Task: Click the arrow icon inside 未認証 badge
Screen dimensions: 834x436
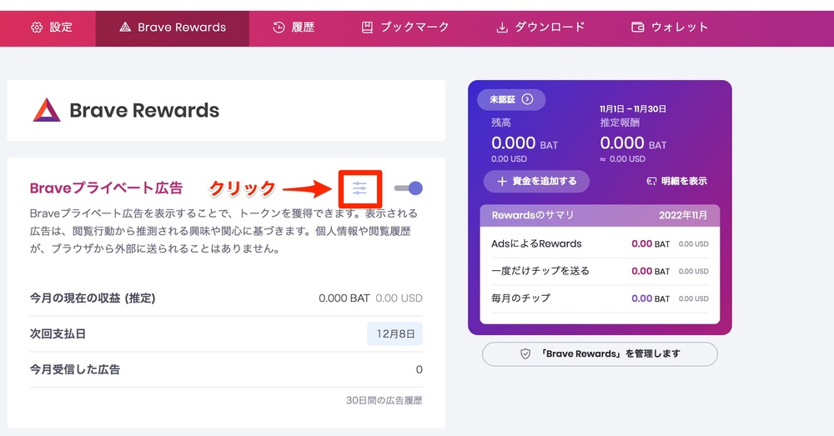Action: [528, 99]
